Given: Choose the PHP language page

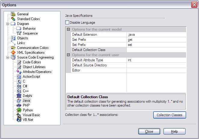Looking at the screenshot, I should 26,105.
